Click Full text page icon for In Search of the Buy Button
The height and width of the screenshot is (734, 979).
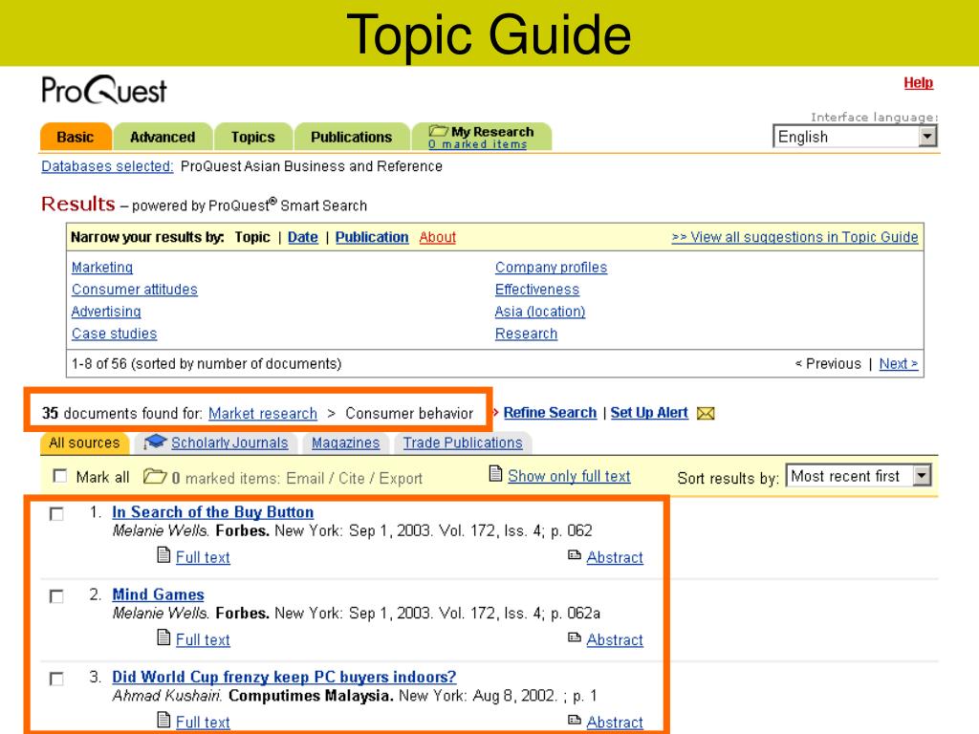point(163,554)
